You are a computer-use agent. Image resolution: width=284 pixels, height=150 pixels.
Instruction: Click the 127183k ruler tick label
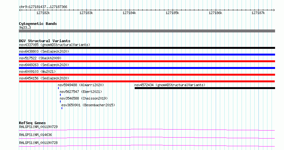click(86, 13)
